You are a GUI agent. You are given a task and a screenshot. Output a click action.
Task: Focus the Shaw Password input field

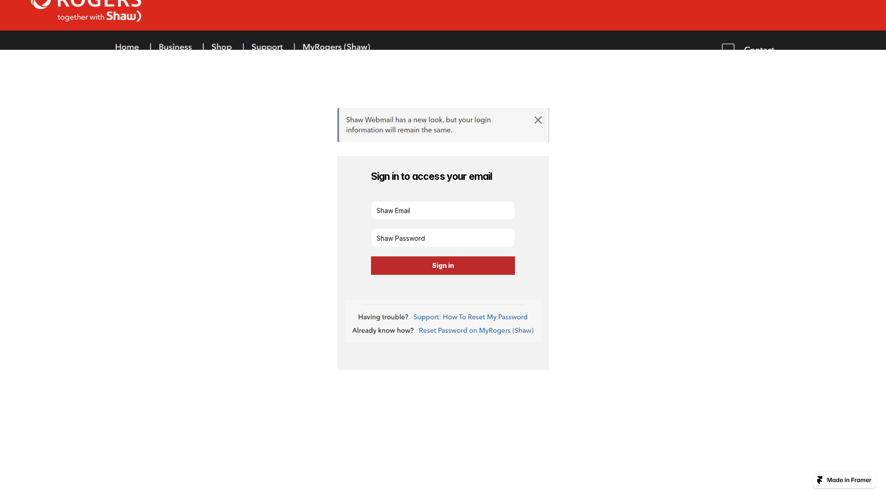tap(443, 238)
